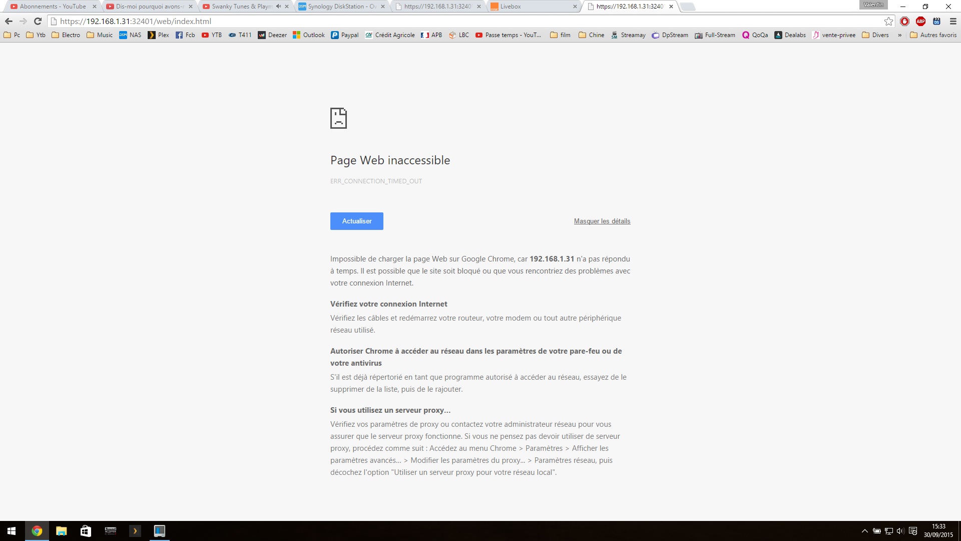Open the Adblock Plus extension icon
The height and width of the screenshot is (541, 961).
920,21
